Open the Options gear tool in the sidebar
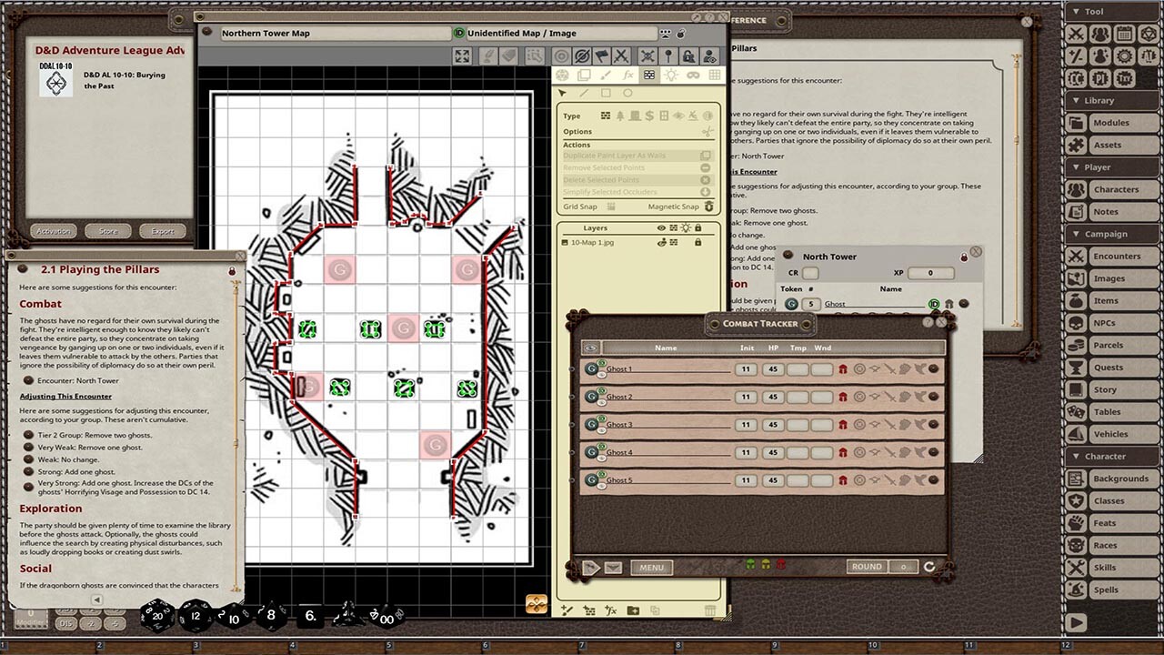Image resolution: width=1164 pixels, height=655 pixels. [x=1124, y=55]
